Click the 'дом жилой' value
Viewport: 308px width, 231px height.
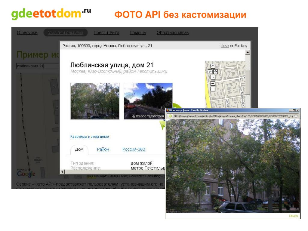pyautogui.click(x=141, y=163)
